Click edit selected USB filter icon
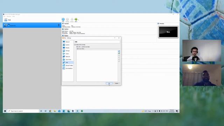Image resolution: width=224 pixels, height=126 pixels. coord(119,55)
